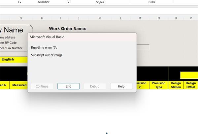
Task: Select column K header
Action: pyautogui.click(x=100, y=18)
